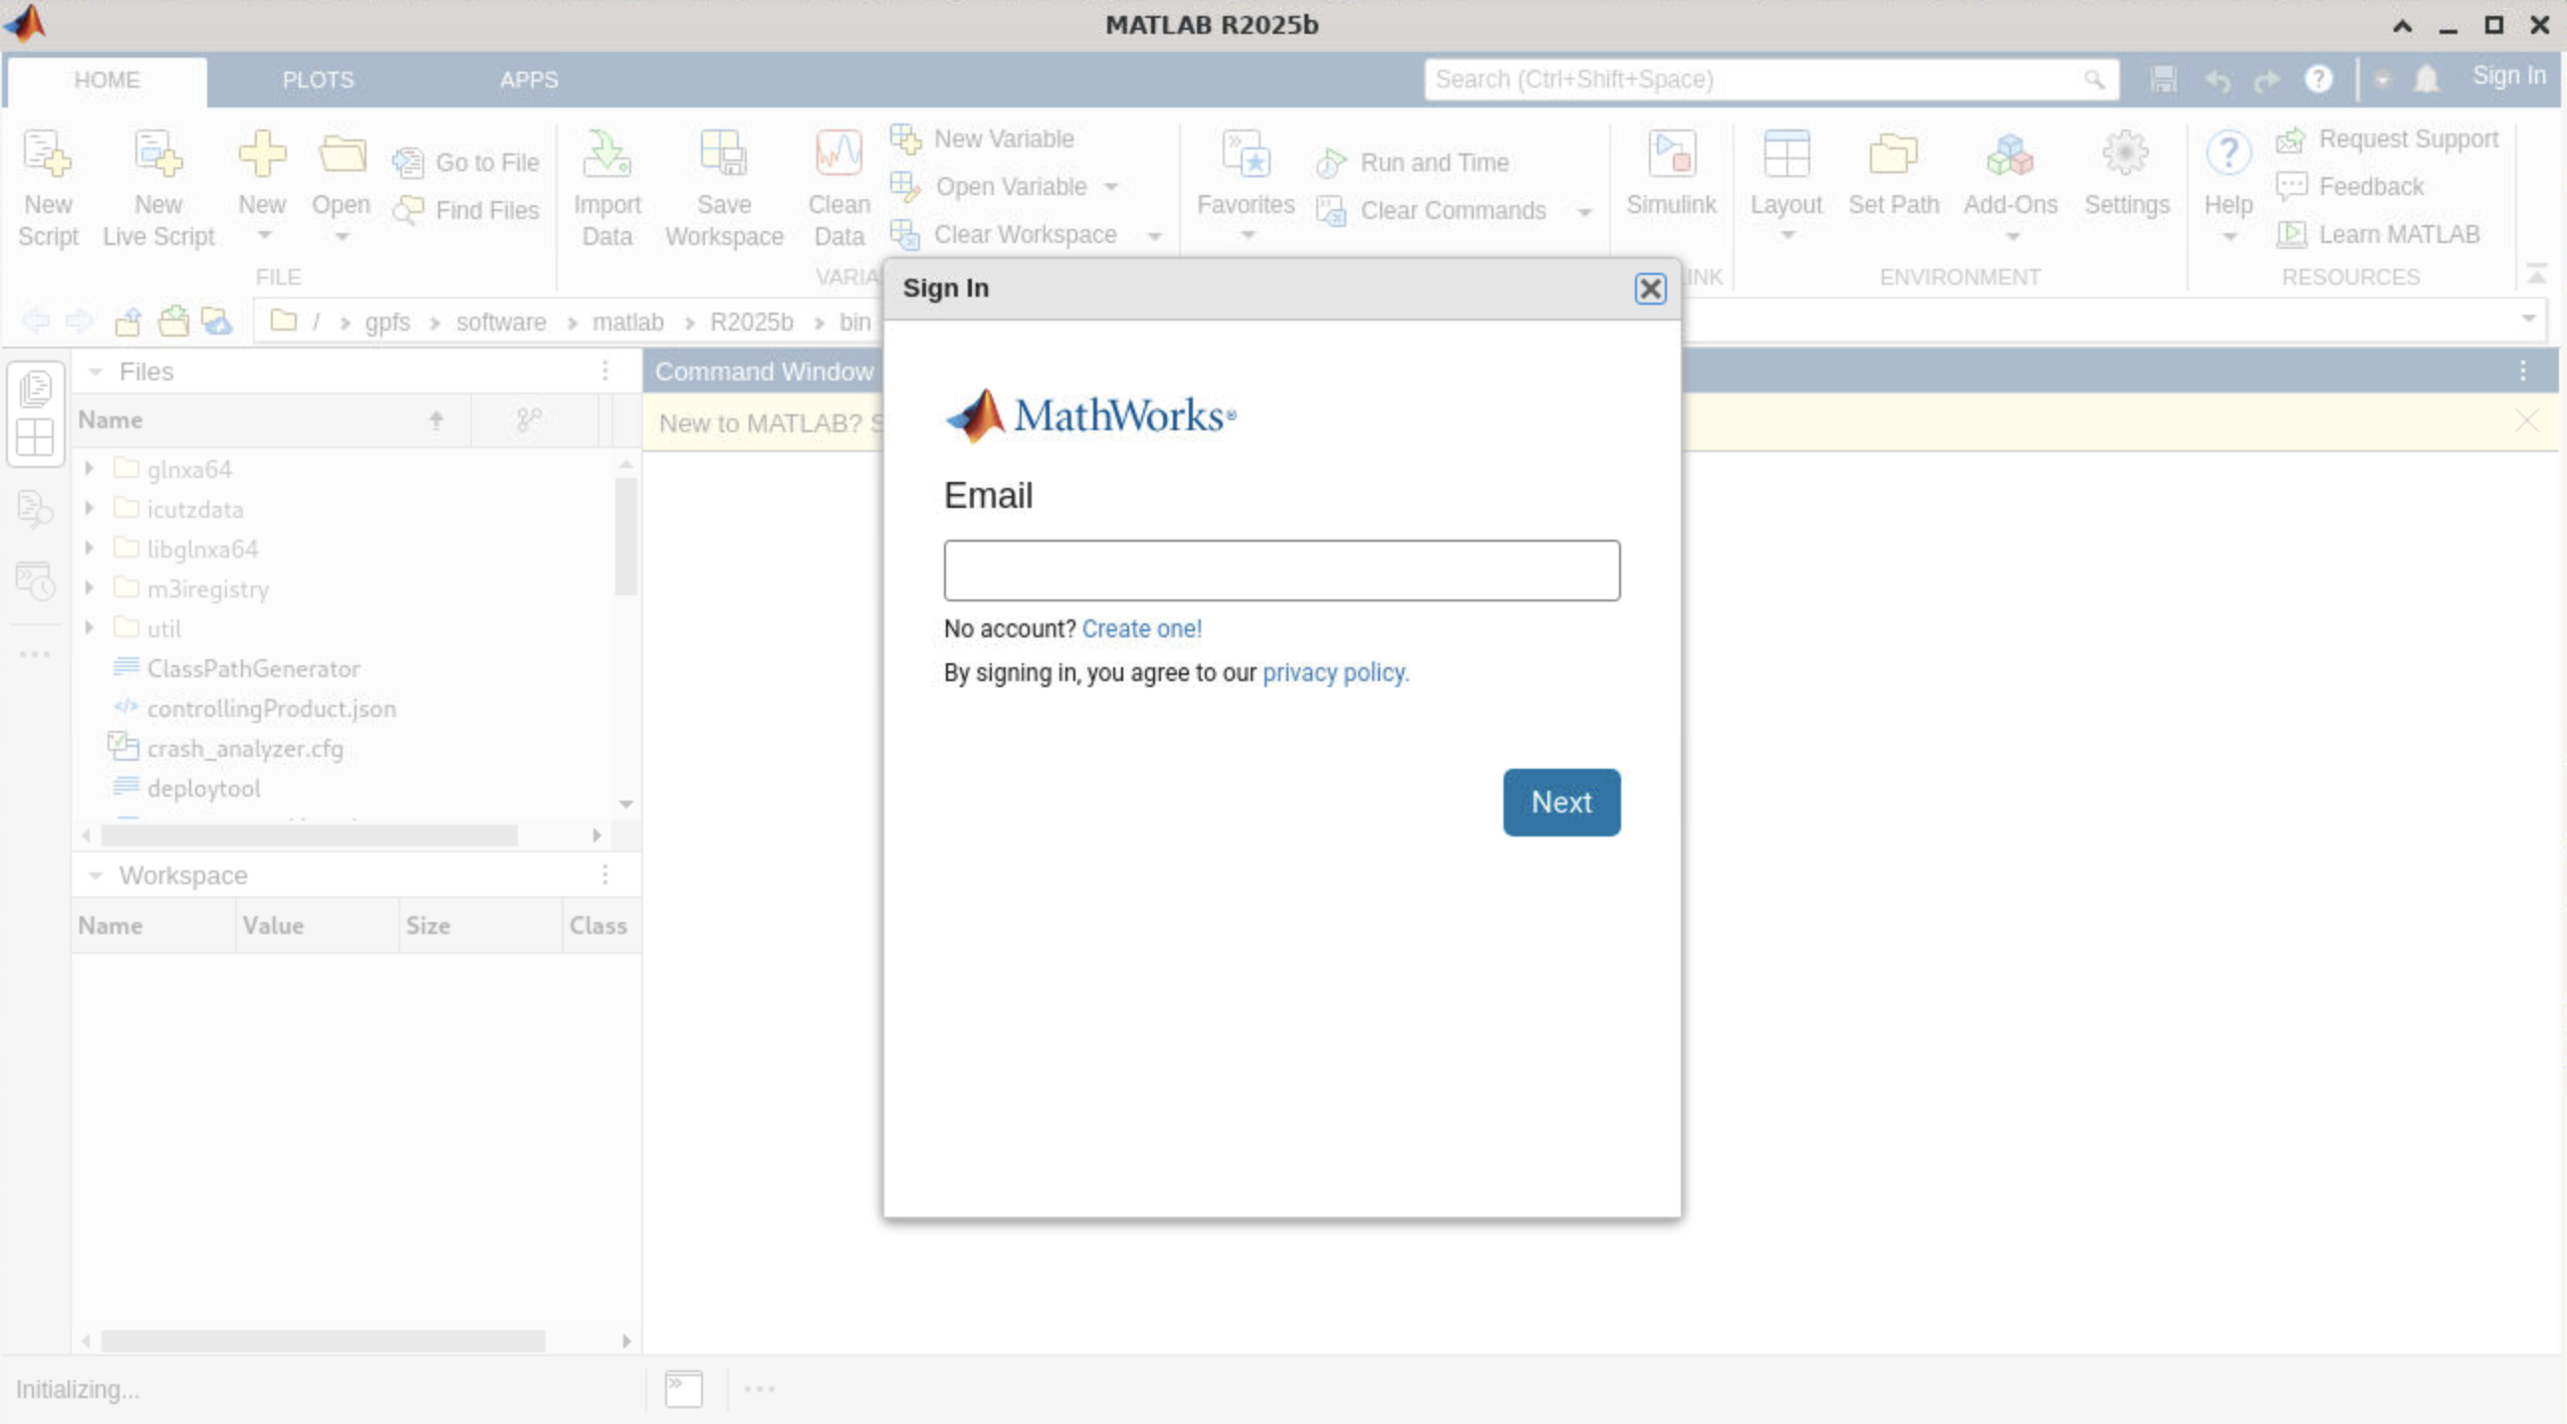
Task: Create a New Script from the ribbon
Action: click(48, 189)
